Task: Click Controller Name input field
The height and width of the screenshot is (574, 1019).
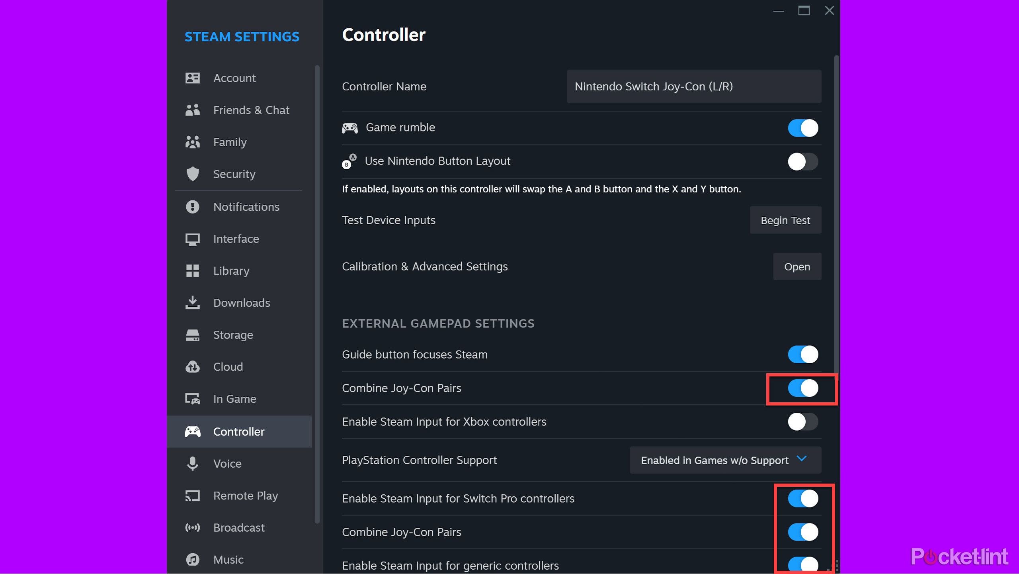Action: tap(694, 86)
